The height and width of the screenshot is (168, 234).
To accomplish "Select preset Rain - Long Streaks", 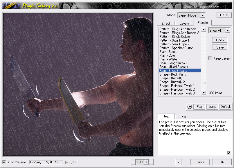I will 180,63.
